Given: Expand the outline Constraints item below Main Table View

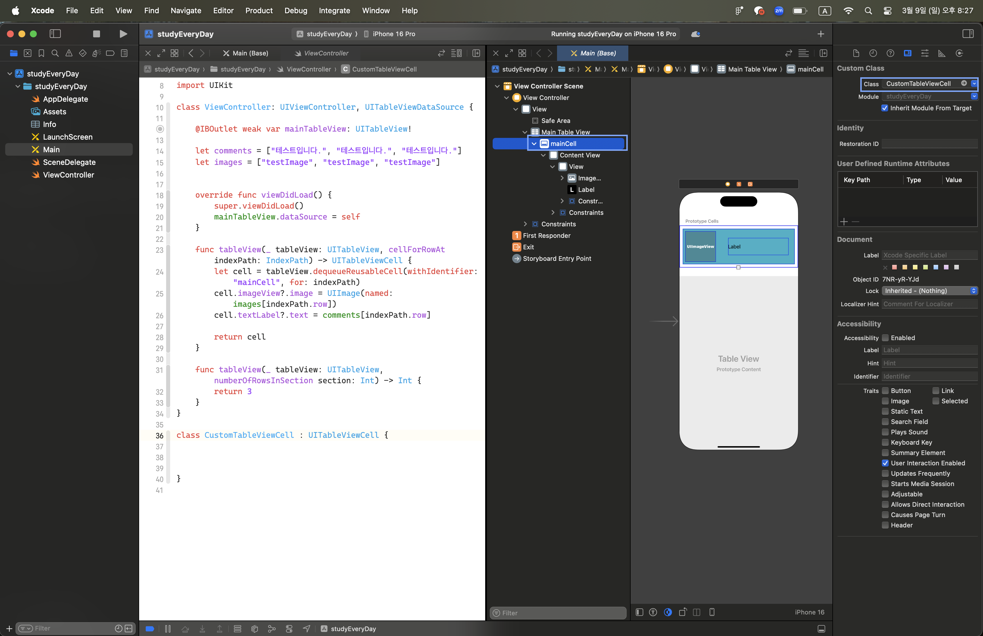Looking at the screenshot, I should 525,224.
